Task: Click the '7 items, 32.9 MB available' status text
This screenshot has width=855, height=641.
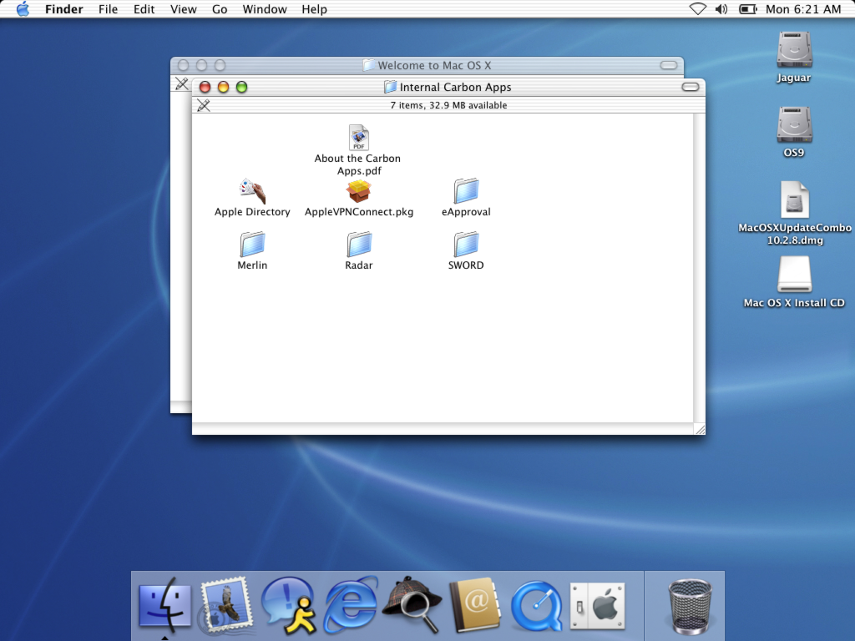Action: pyautogui.click(x=448, y=105)
